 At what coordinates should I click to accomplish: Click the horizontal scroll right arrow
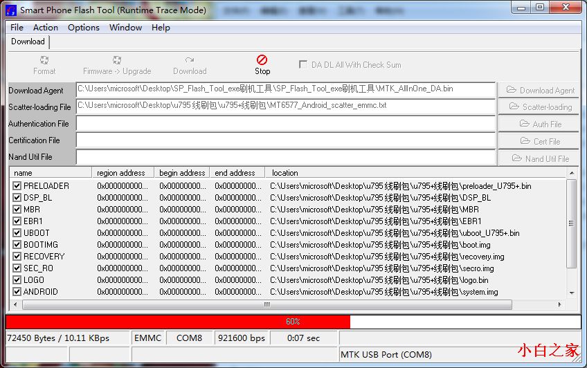pyautogui.click(x=559, y=305)
